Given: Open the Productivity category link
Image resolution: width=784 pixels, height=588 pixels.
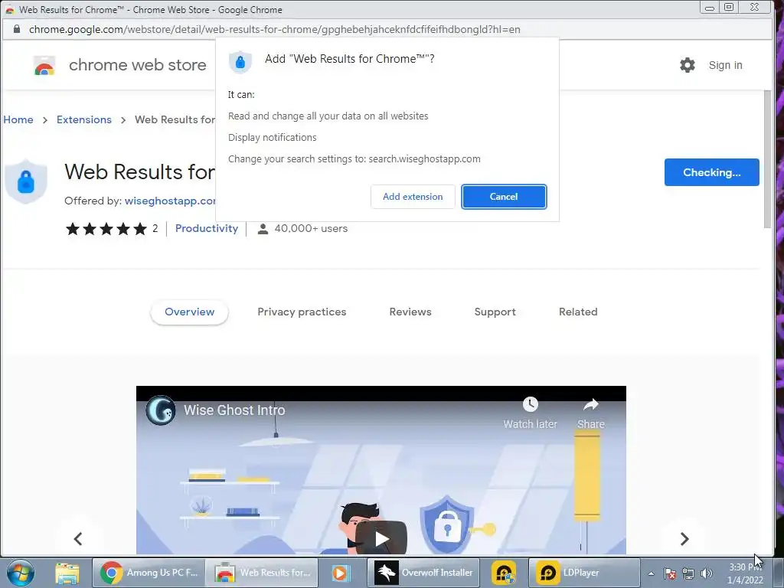Looking at the screenshot, I should (x=207, y=228).
